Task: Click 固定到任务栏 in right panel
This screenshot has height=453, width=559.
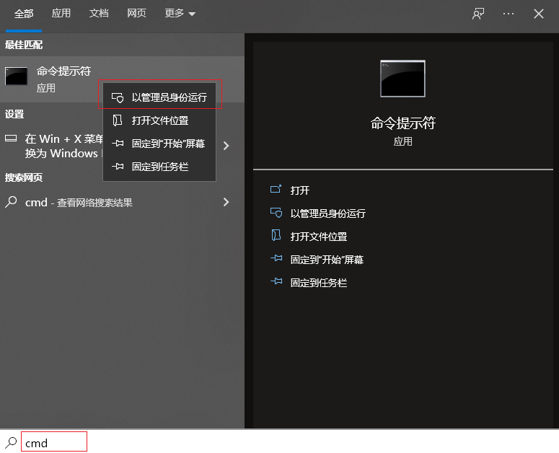Action: coord(318,283)
